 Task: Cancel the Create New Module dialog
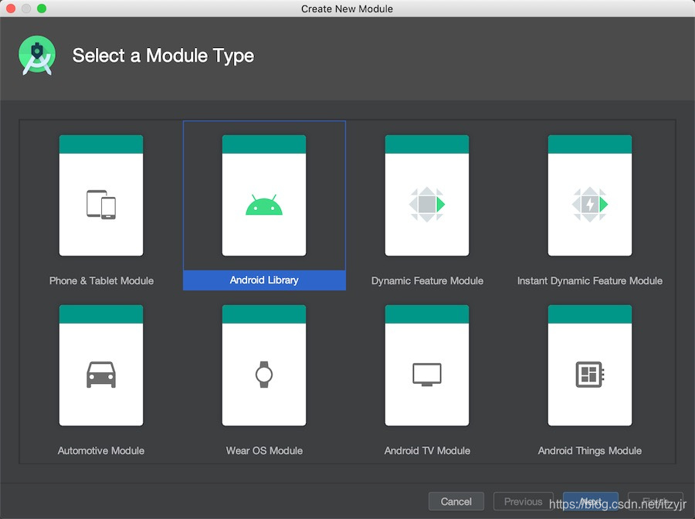click(x=456, y=501)
